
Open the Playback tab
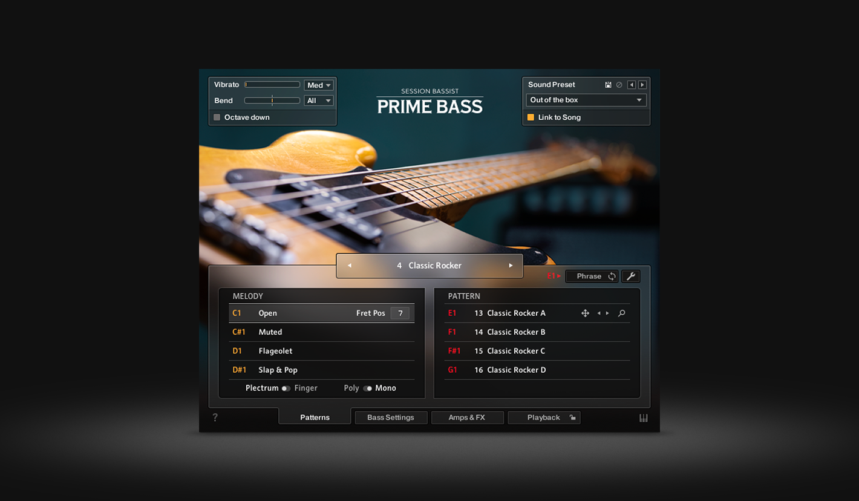pyautogui.click(x=544, y=417)
